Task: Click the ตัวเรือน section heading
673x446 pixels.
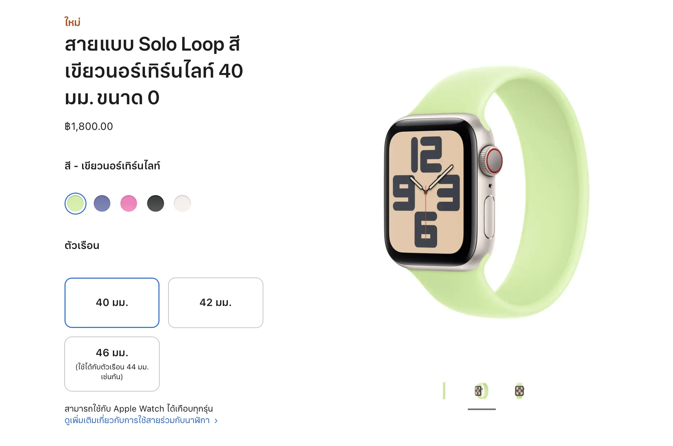Action: tap(82, 246)
